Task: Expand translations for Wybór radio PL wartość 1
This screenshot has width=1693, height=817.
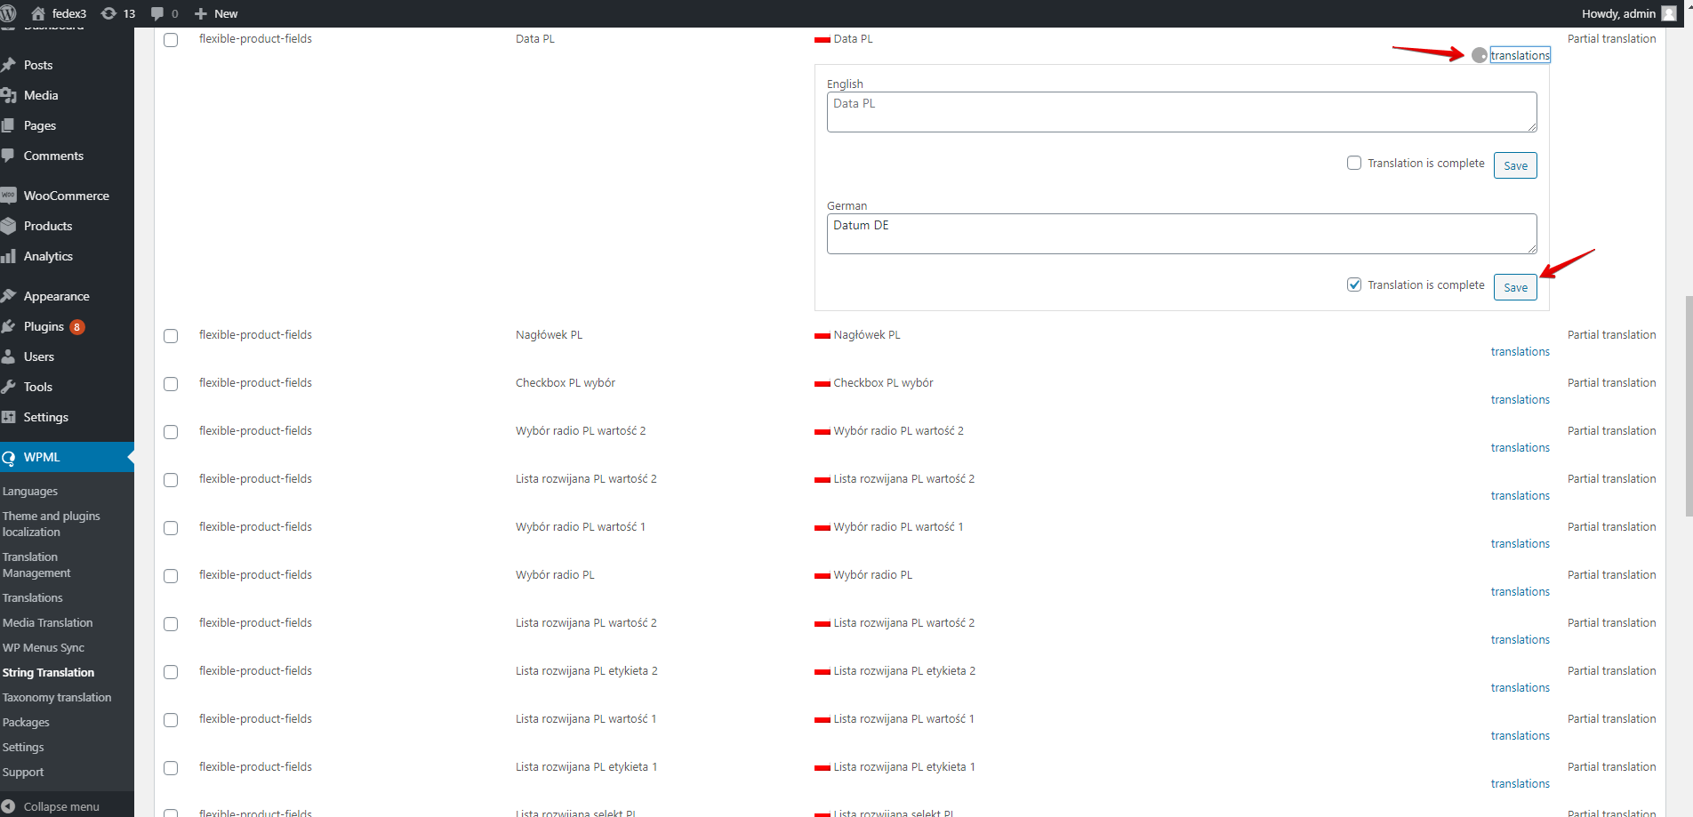Action: pyautogui.click(x=1520, y=544)
